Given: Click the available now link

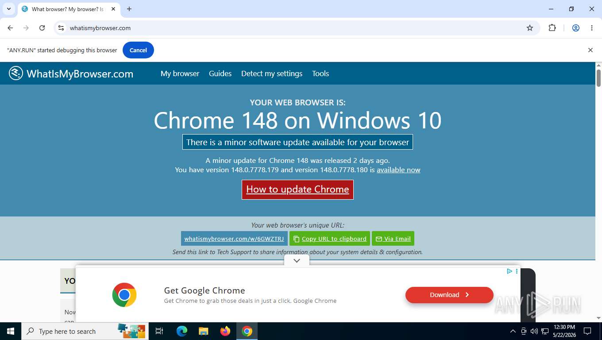Looking at the screenshot, I should click(x=398, y=170).
